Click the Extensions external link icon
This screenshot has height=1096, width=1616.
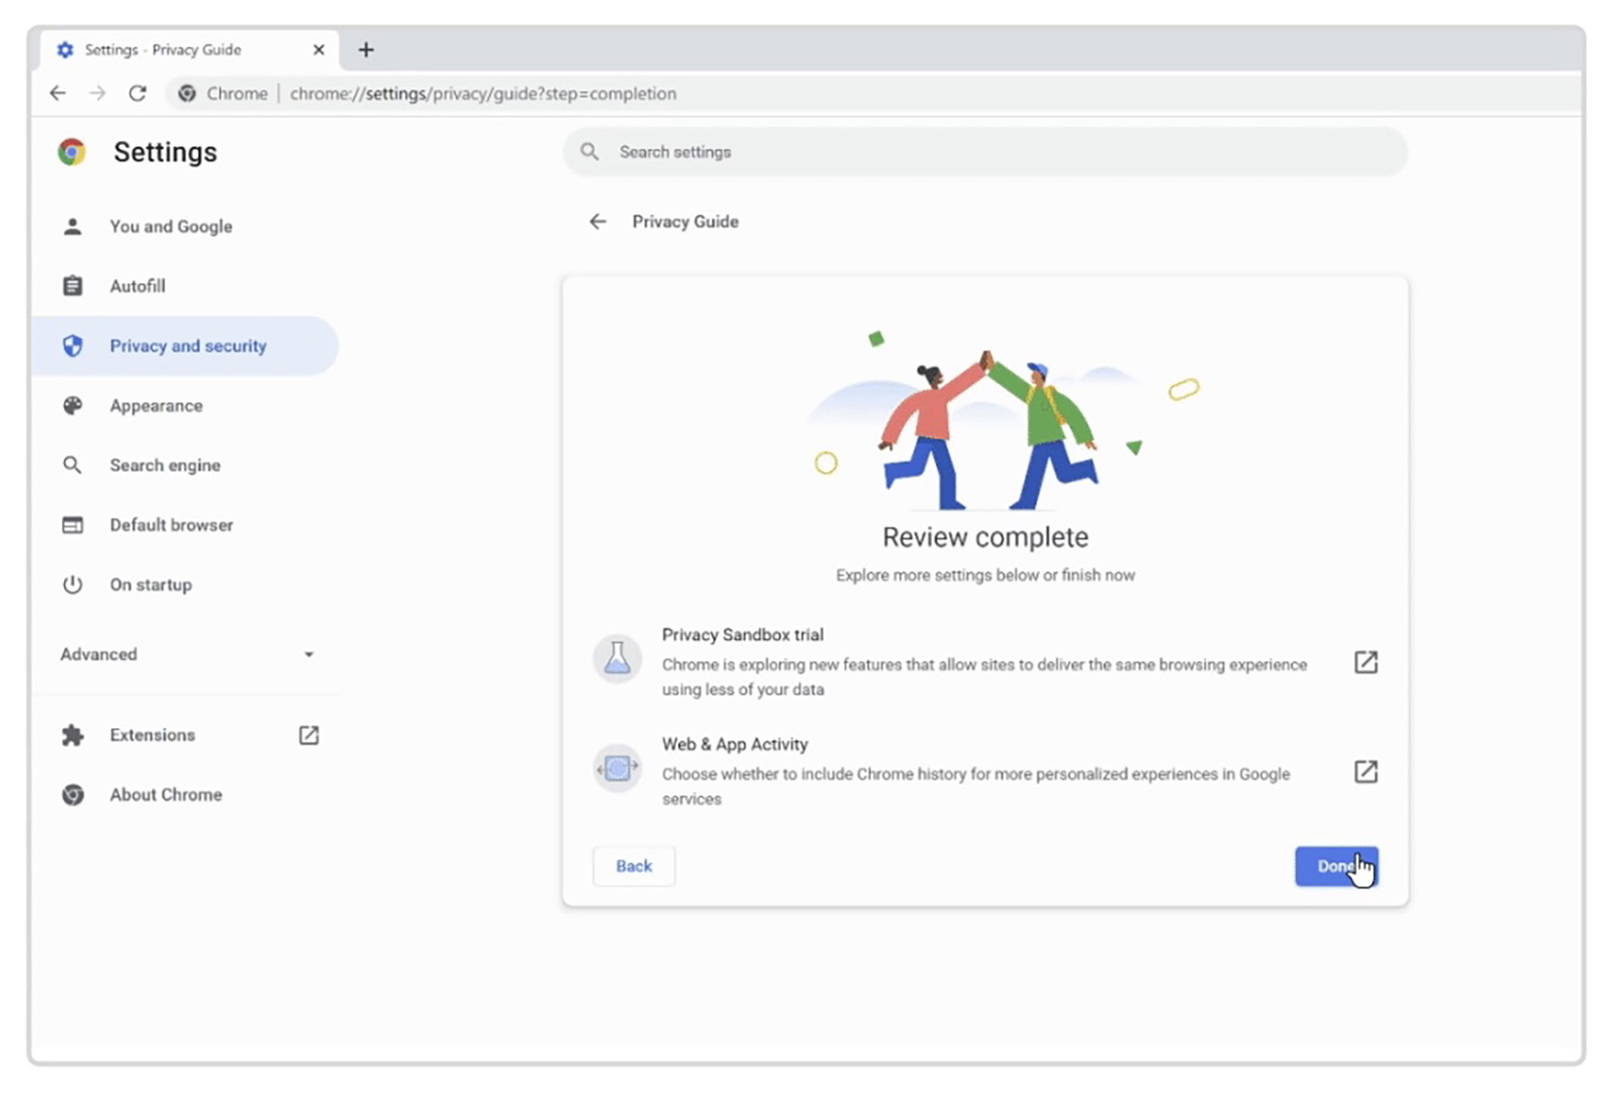coord(308,735)
